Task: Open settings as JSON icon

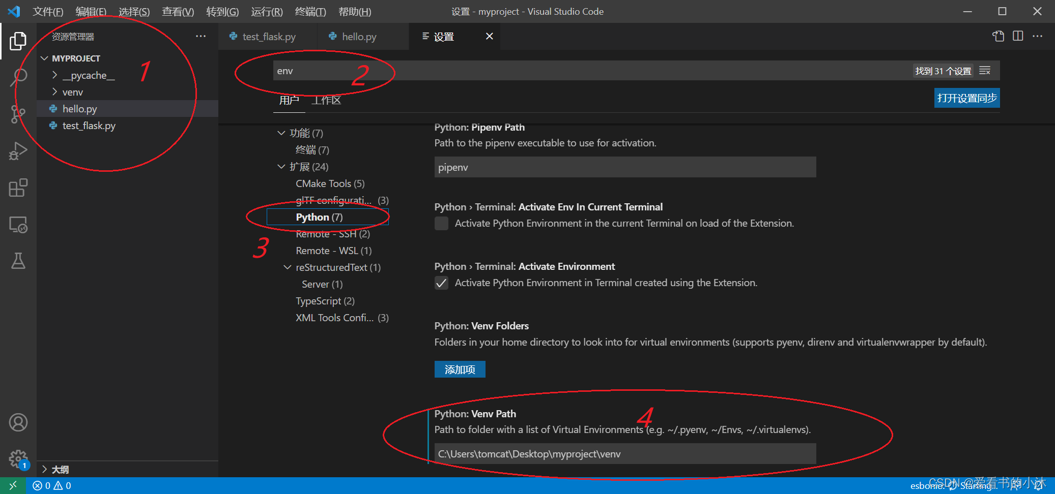Action: click(x=999, y=36)
